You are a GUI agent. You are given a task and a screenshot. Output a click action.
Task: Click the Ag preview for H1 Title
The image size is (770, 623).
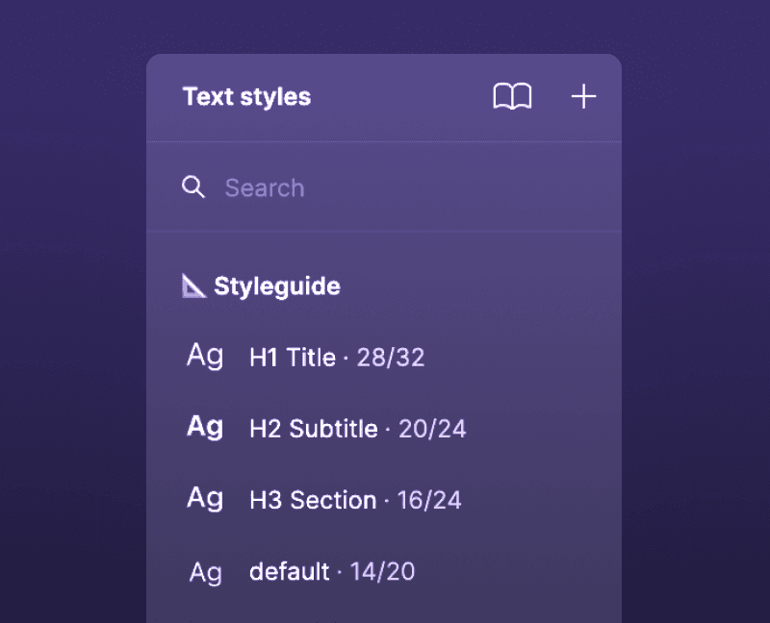205,357
